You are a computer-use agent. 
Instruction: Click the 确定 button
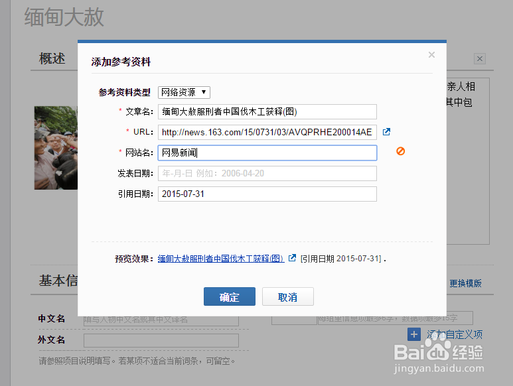230,296
